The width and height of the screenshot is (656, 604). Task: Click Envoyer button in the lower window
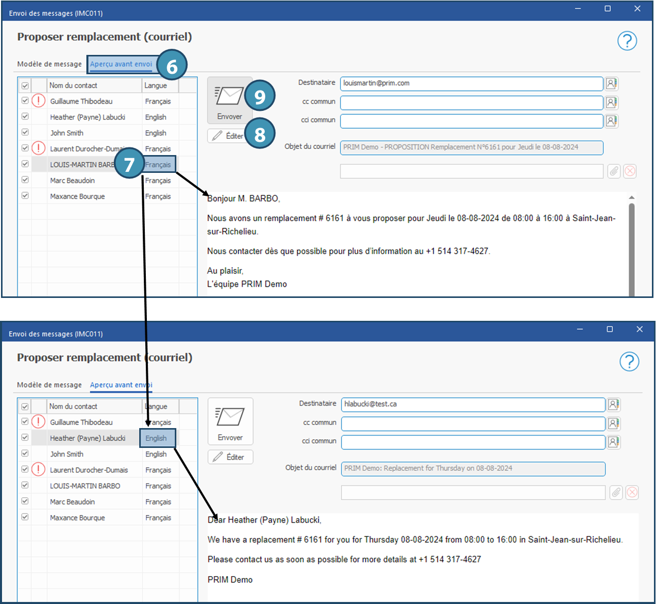(230, 421)
